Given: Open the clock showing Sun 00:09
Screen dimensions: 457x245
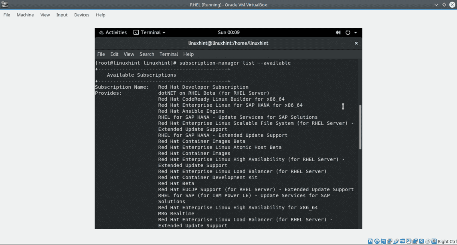Looking at the screenshot, I should (x=229, y=32).
